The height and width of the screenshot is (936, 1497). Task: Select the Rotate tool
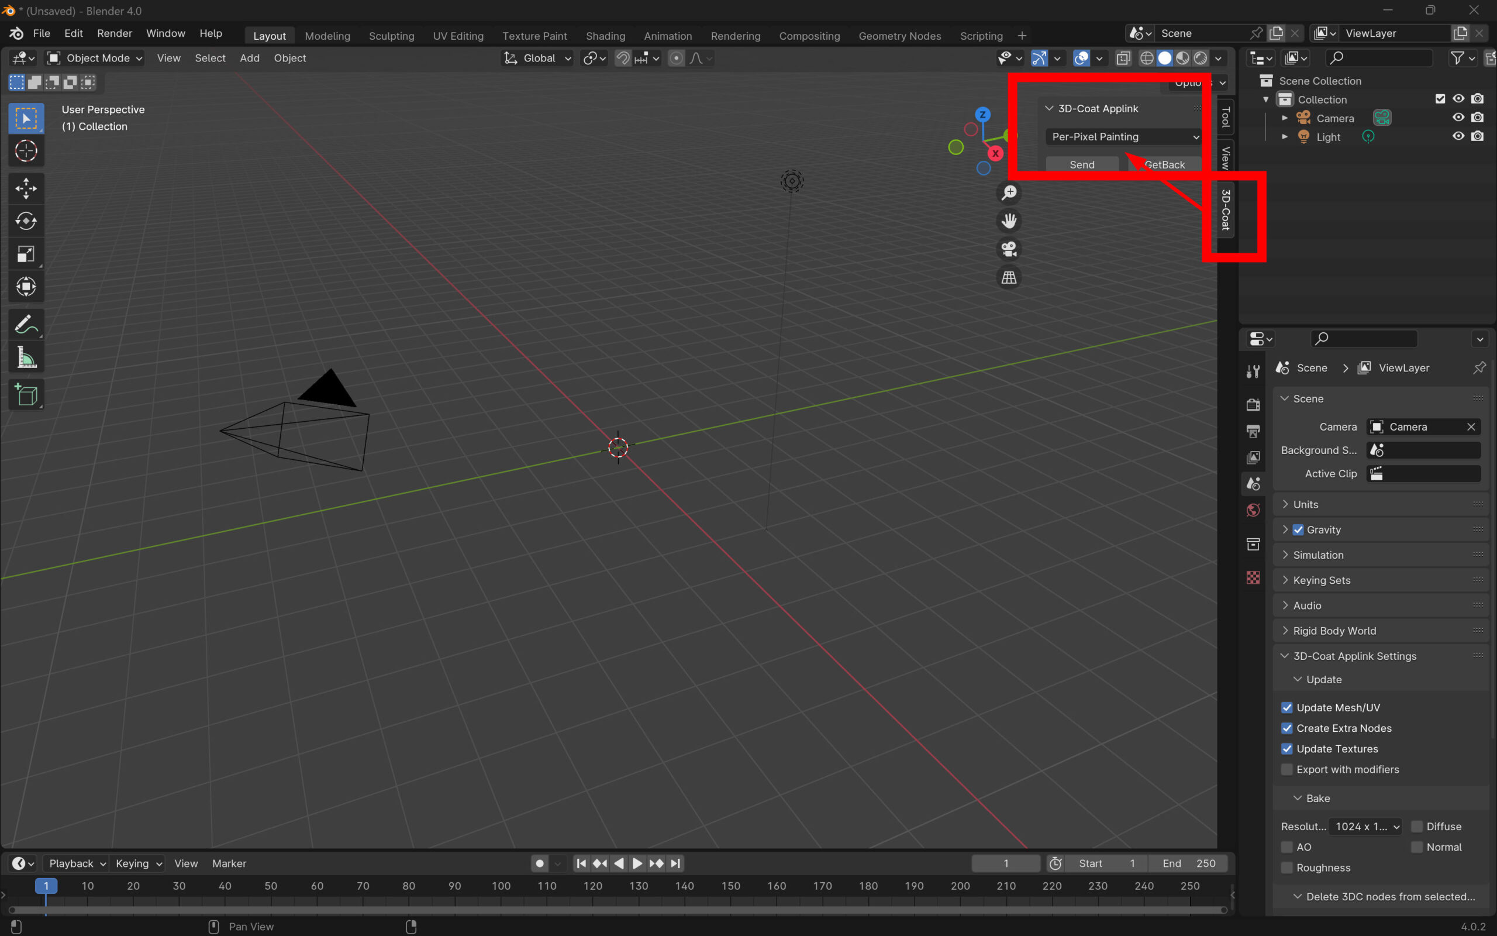pyautogui.click(x=25, y=221)
